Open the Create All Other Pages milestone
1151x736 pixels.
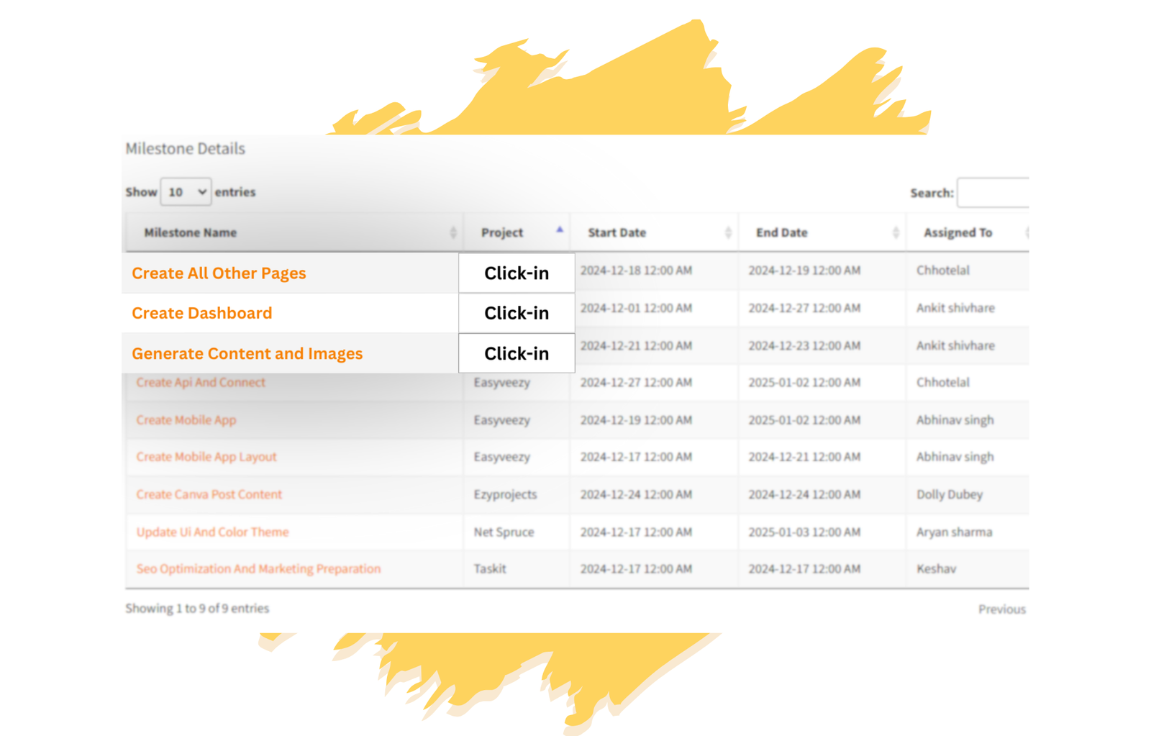coord(219,273)
